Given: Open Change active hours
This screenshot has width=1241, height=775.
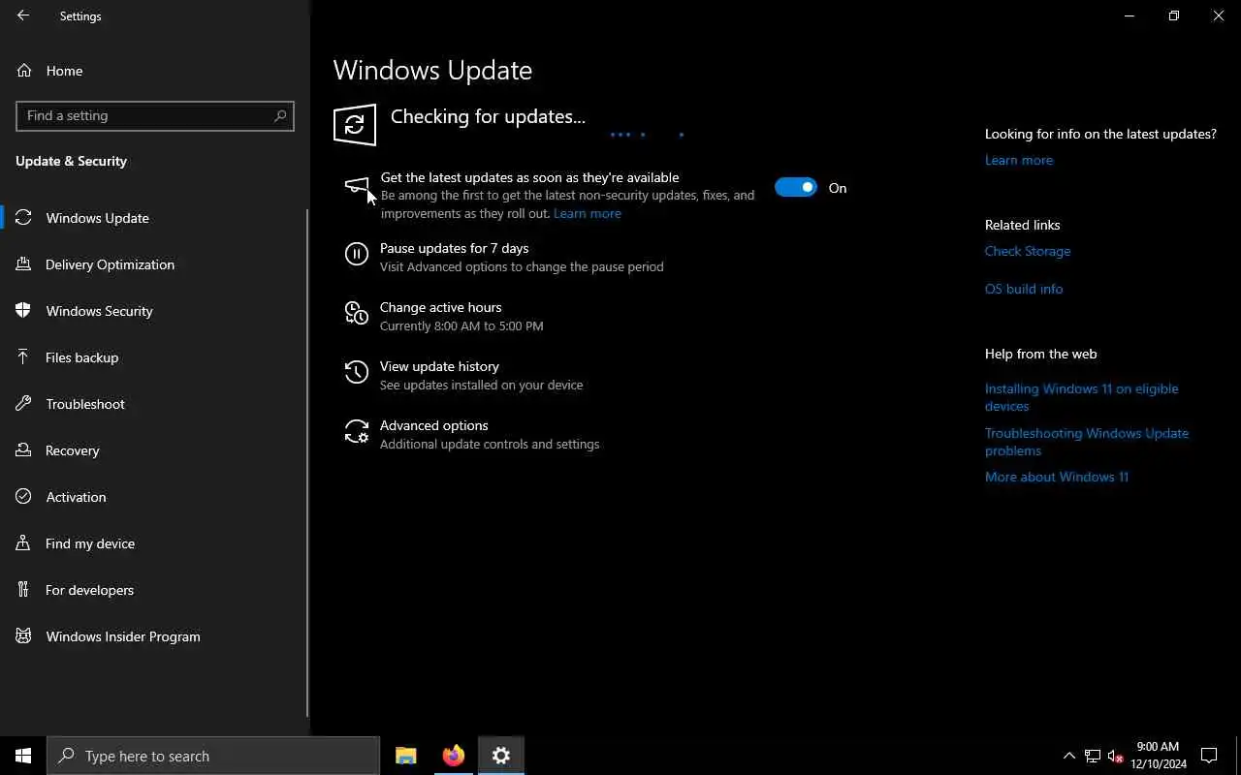Looking at the screenshot, I should pyautogui.click(x=440, y=307).
